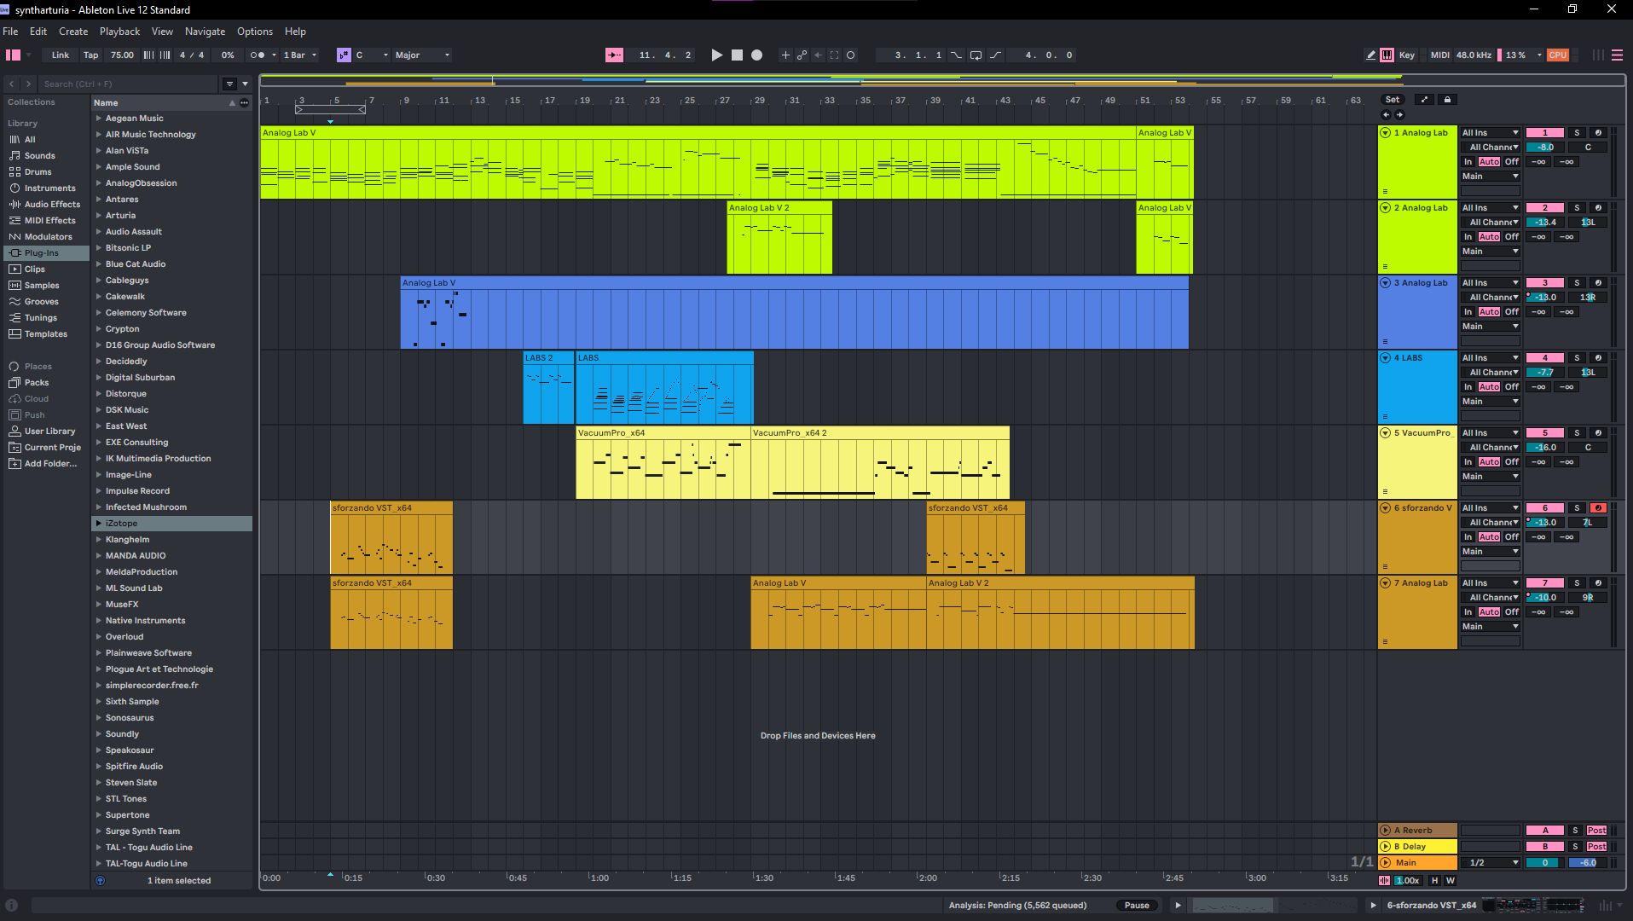Open the Playback menu

(119, 32)
